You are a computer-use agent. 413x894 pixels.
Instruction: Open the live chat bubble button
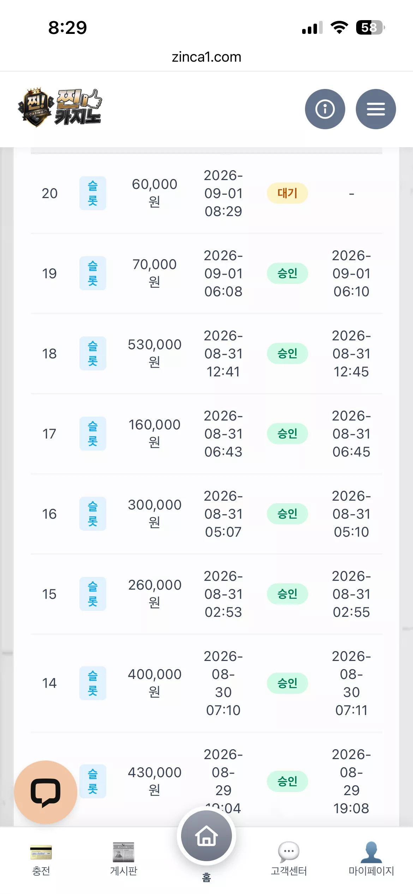tap(46, 792)
